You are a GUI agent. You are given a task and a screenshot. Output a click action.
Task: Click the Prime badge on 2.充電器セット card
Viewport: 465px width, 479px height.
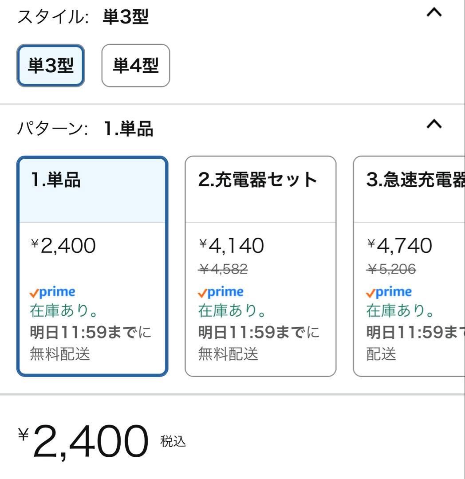point(220,292)
